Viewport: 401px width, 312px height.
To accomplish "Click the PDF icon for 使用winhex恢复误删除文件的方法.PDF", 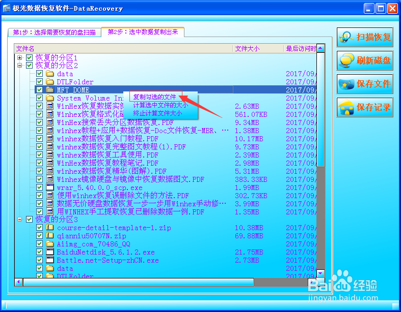I will [50, 196].
